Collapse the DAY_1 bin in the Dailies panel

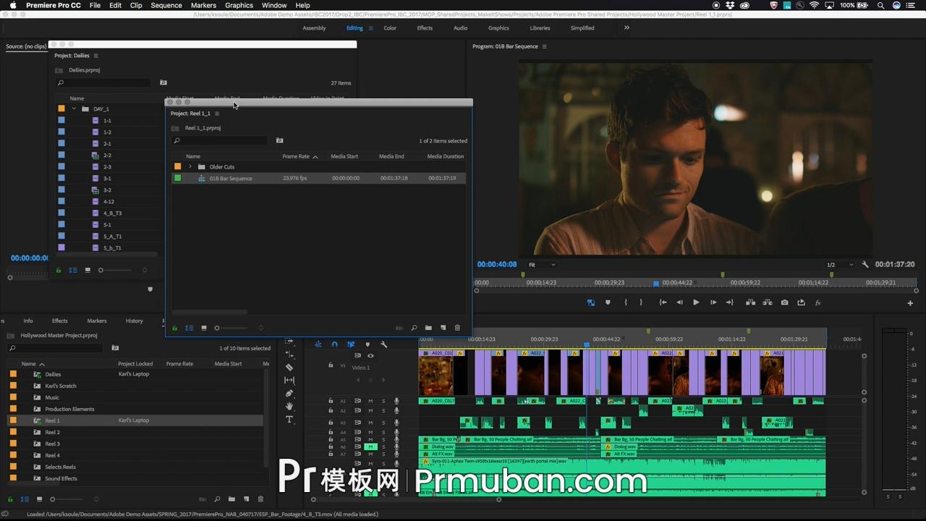coord(74,109)
